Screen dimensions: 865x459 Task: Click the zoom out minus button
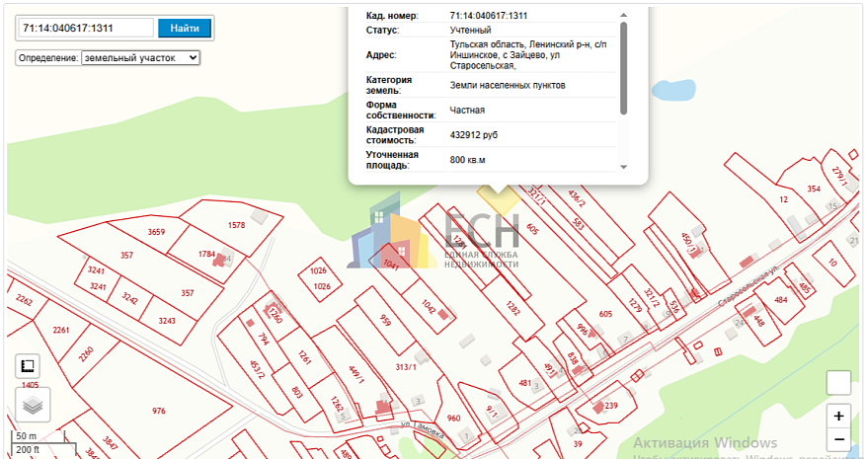point(839,439)
